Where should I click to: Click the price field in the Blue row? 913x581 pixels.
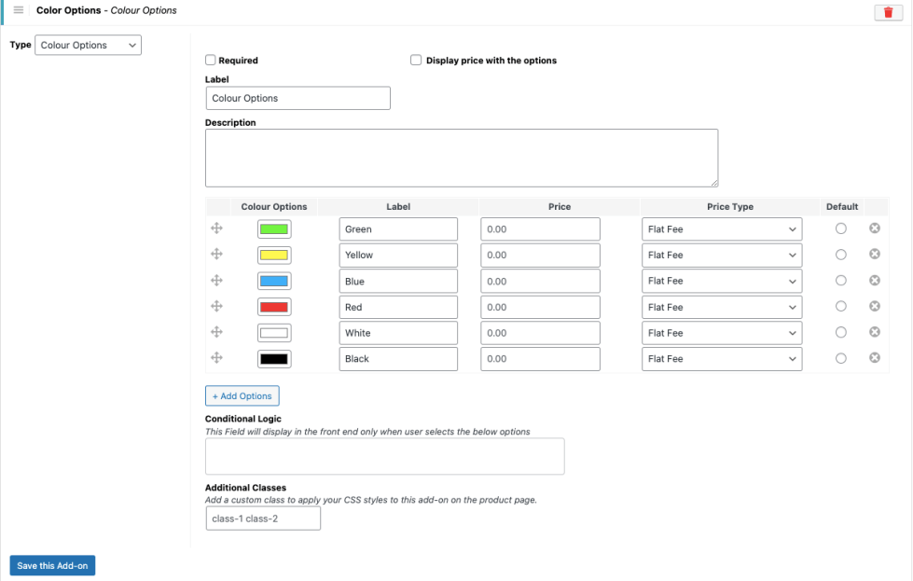[x=540, y=281]
